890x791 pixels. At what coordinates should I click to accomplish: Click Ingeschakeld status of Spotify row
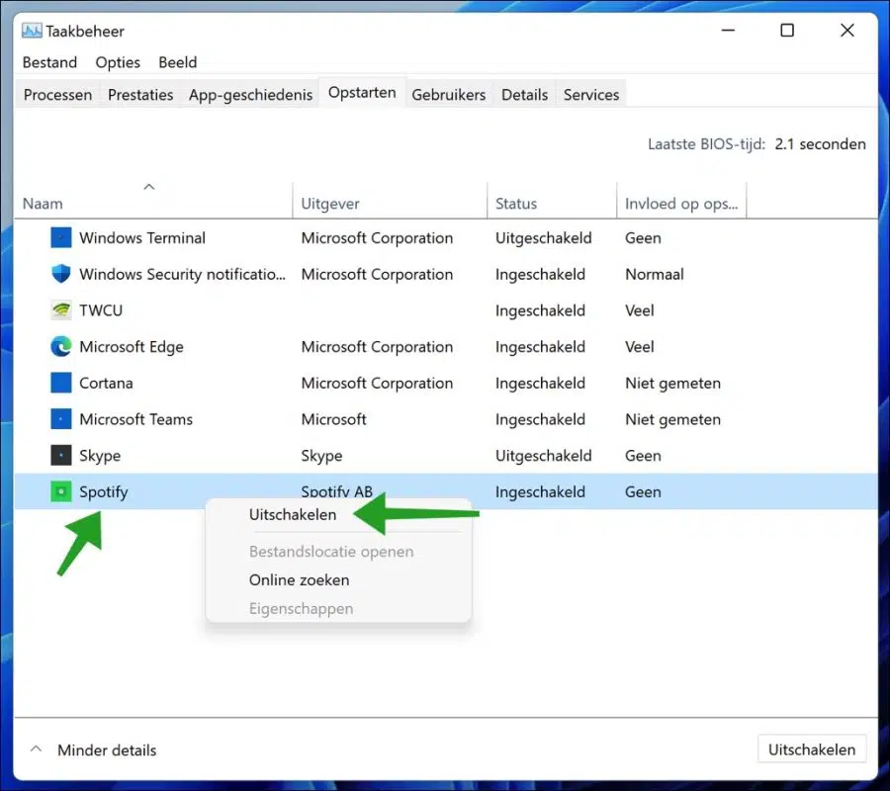540,492
